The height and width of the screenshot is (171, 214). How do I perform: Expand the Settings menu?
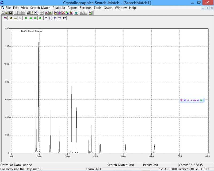(x=85, y=8)
